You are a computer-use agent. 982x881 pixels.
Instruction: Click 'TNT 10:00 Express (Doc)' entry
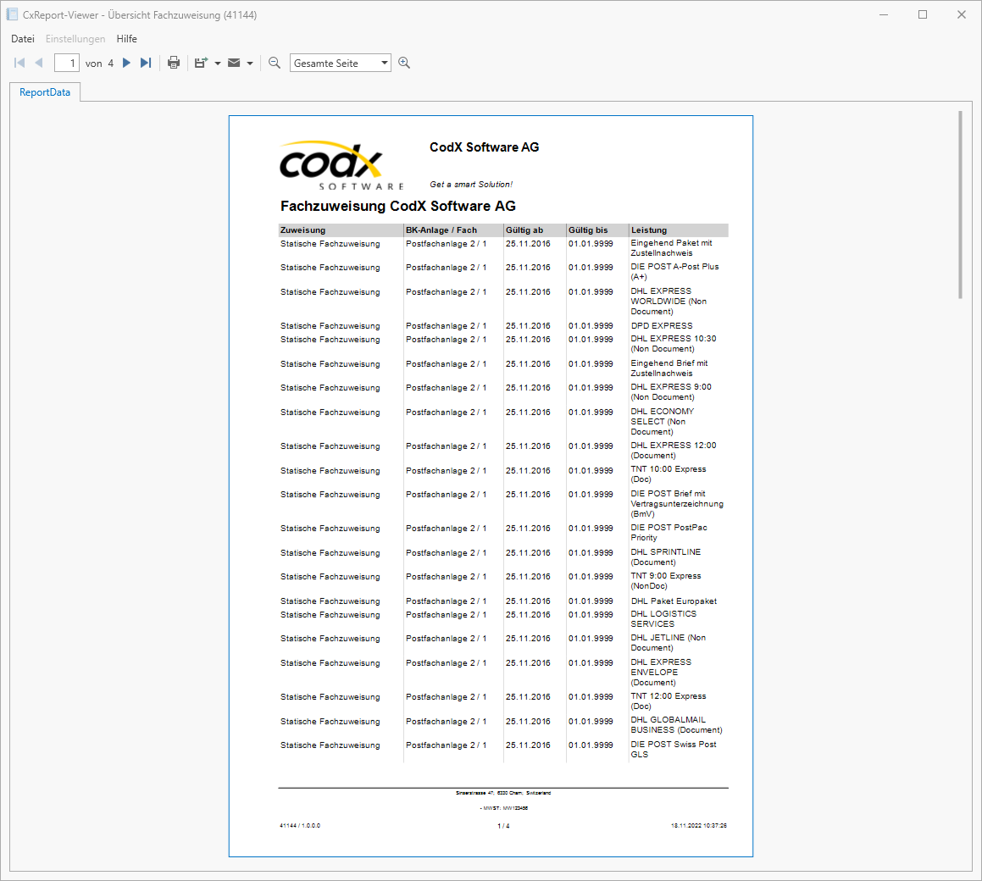669,474
